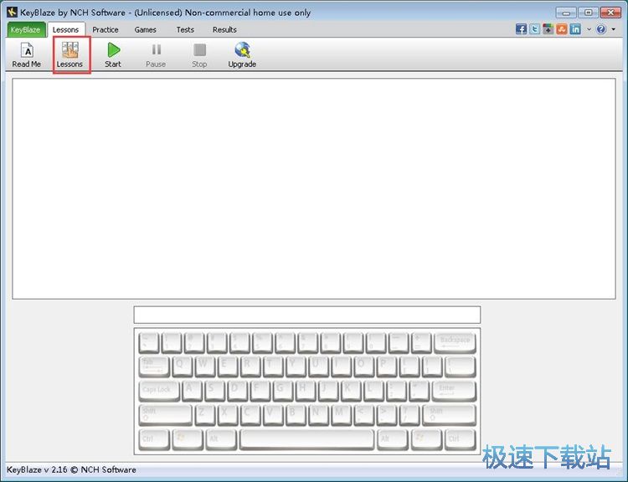Share on Twitter
This screenshot has width=628, height=482.
point(535,29)
